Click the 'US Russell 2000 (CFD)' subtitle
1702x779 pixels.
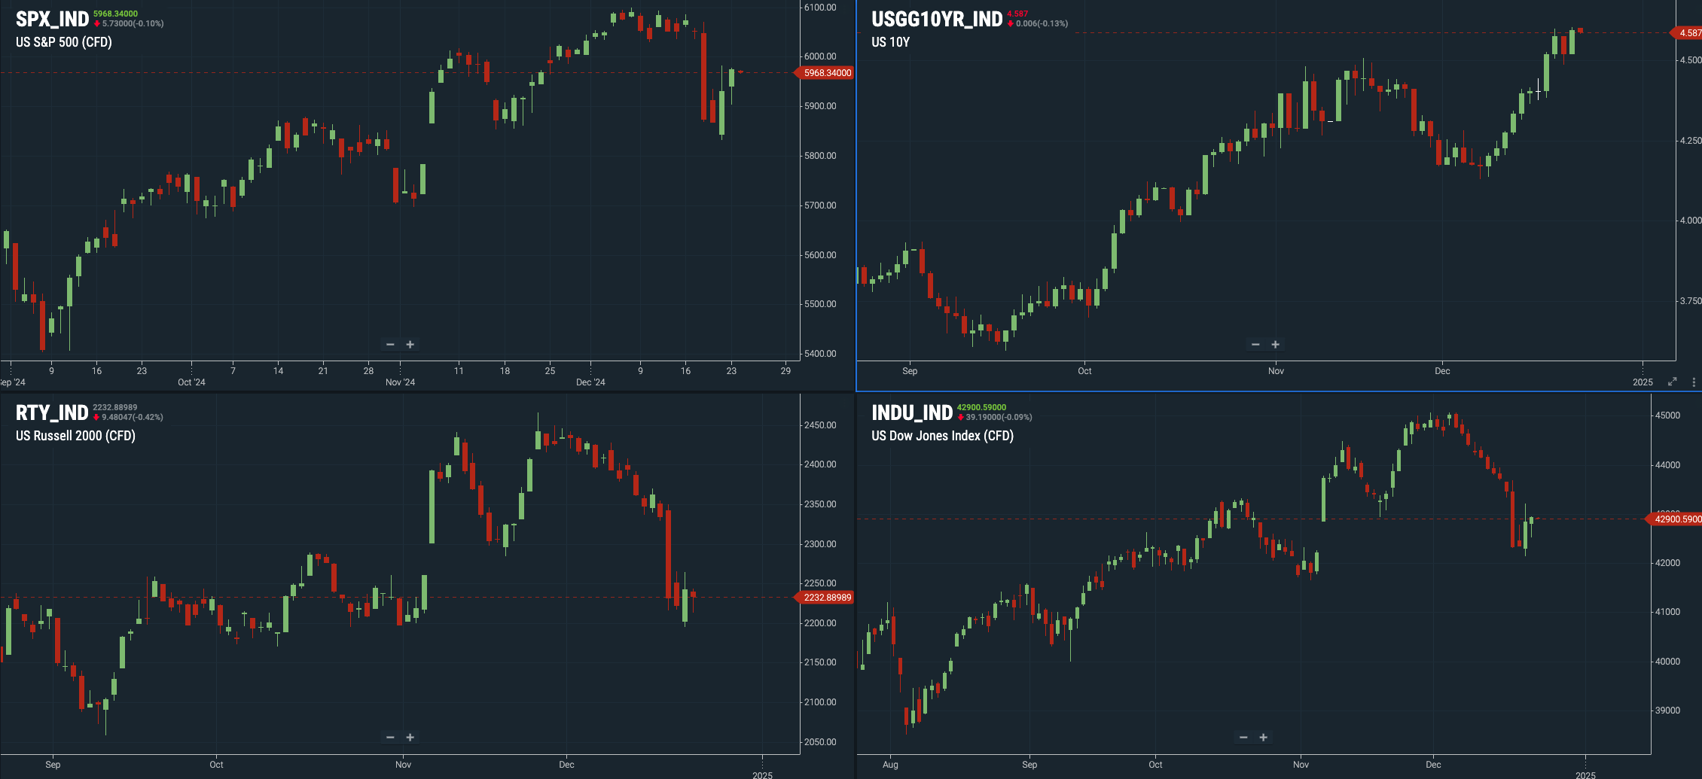point(75,436)
